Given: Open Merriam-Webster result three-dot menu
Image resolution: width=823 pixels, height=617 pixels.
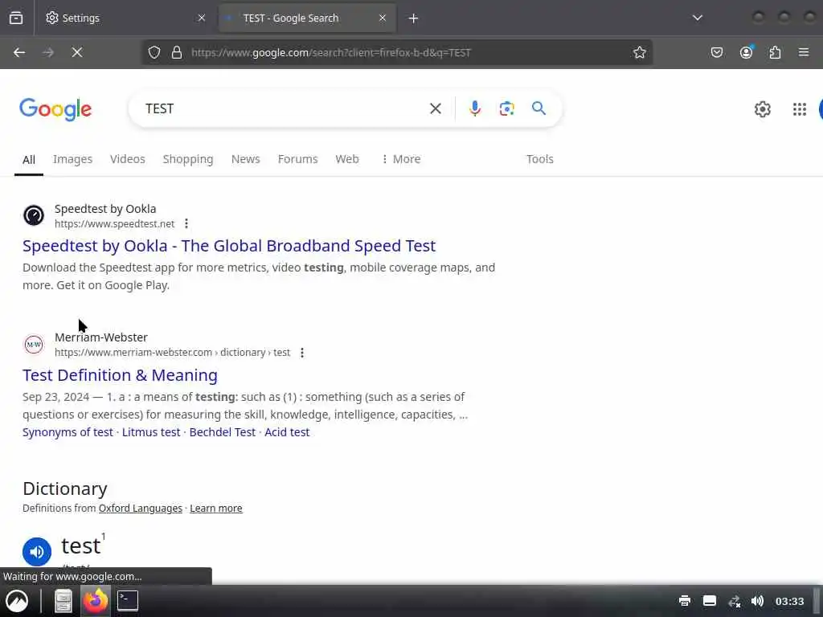Looking at the screenshot, I should point(302,353).
